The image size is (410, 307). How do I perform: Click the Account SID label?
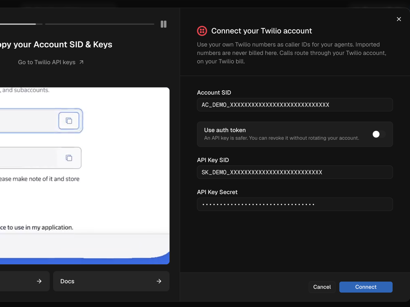214,92
